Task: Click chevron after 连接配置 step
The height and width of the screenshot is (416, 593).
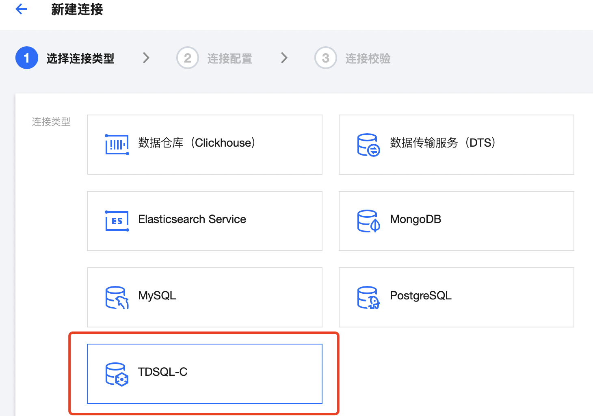Action: click(x=284, y=58)
